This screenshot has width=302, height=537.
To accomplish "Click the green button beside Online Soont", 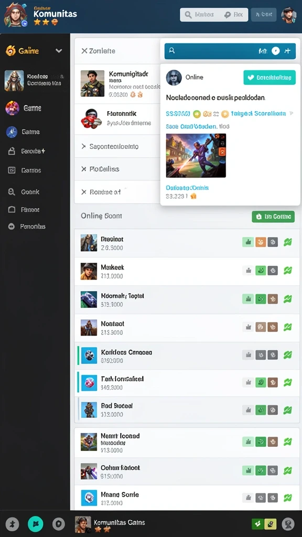I will coord(273,217).
